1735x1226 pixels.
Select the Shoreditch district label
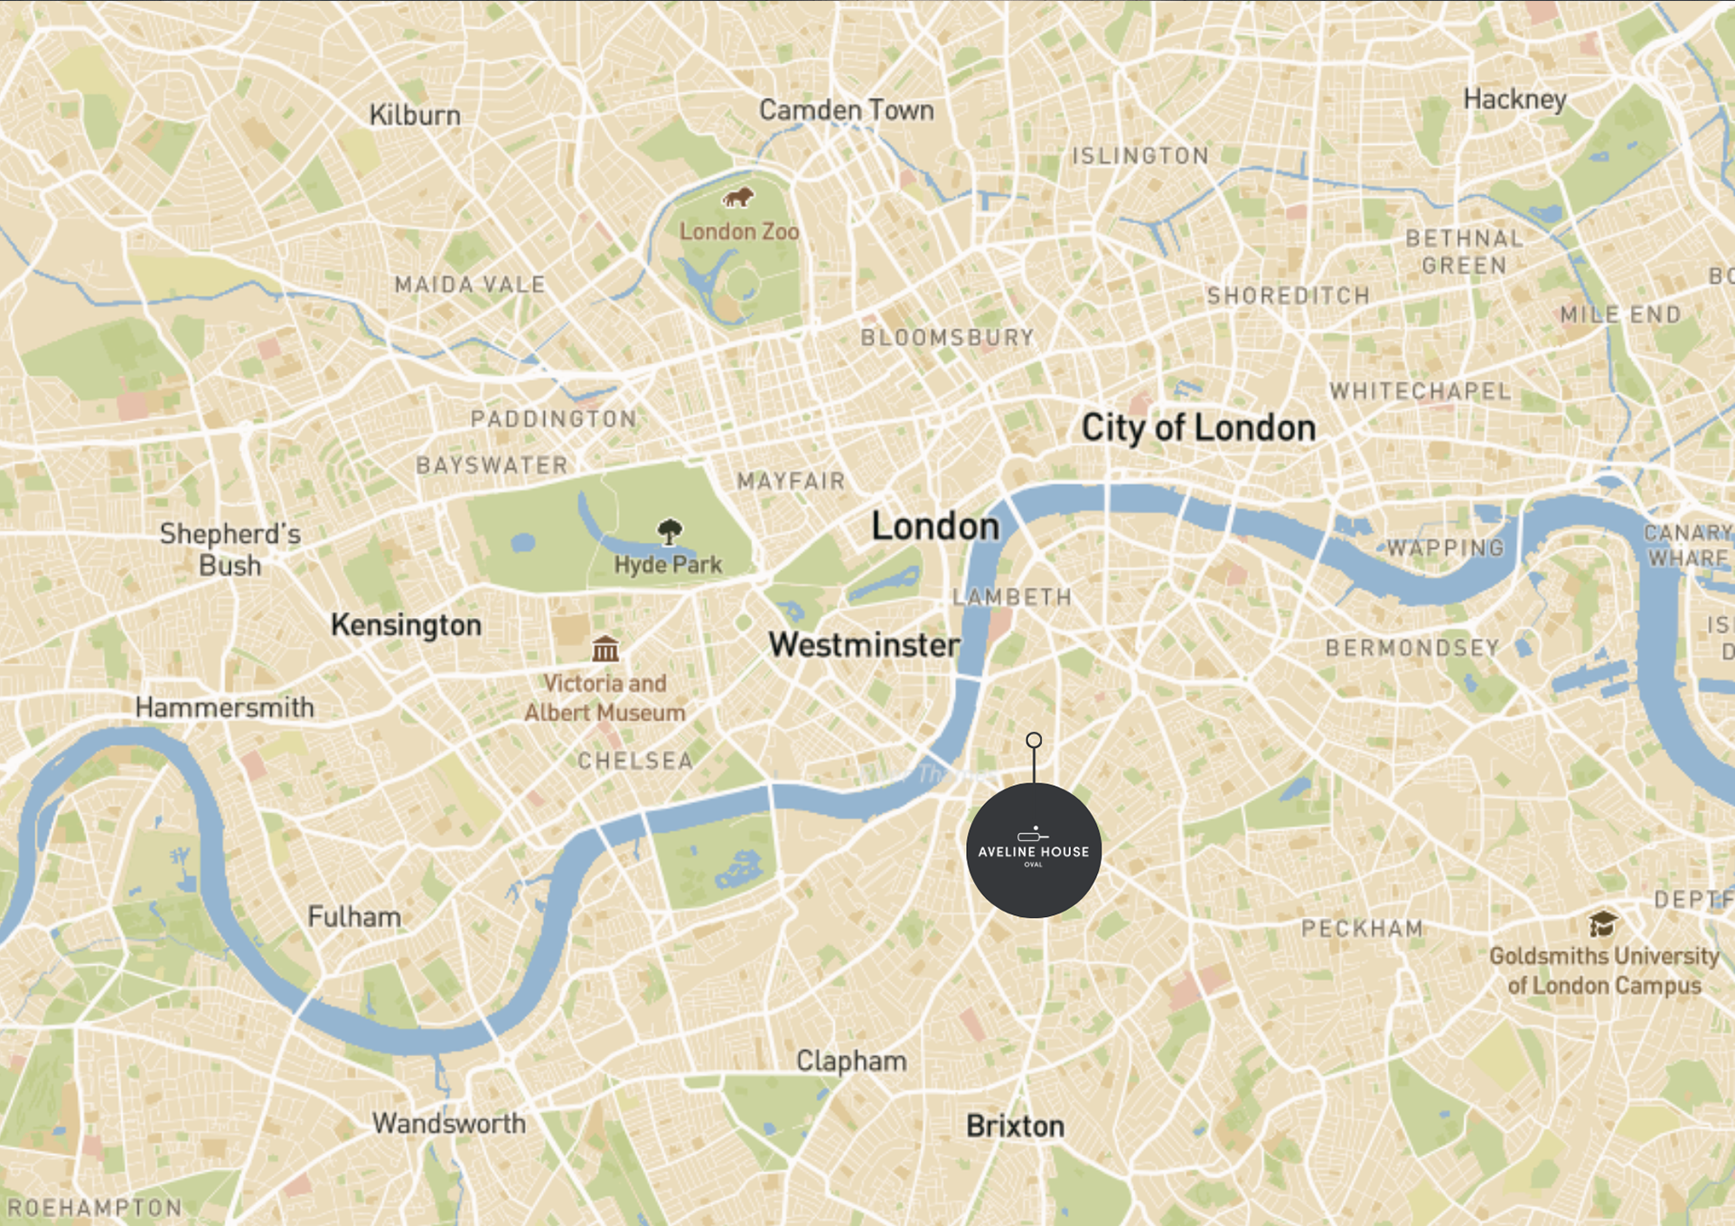(1289, 295)
